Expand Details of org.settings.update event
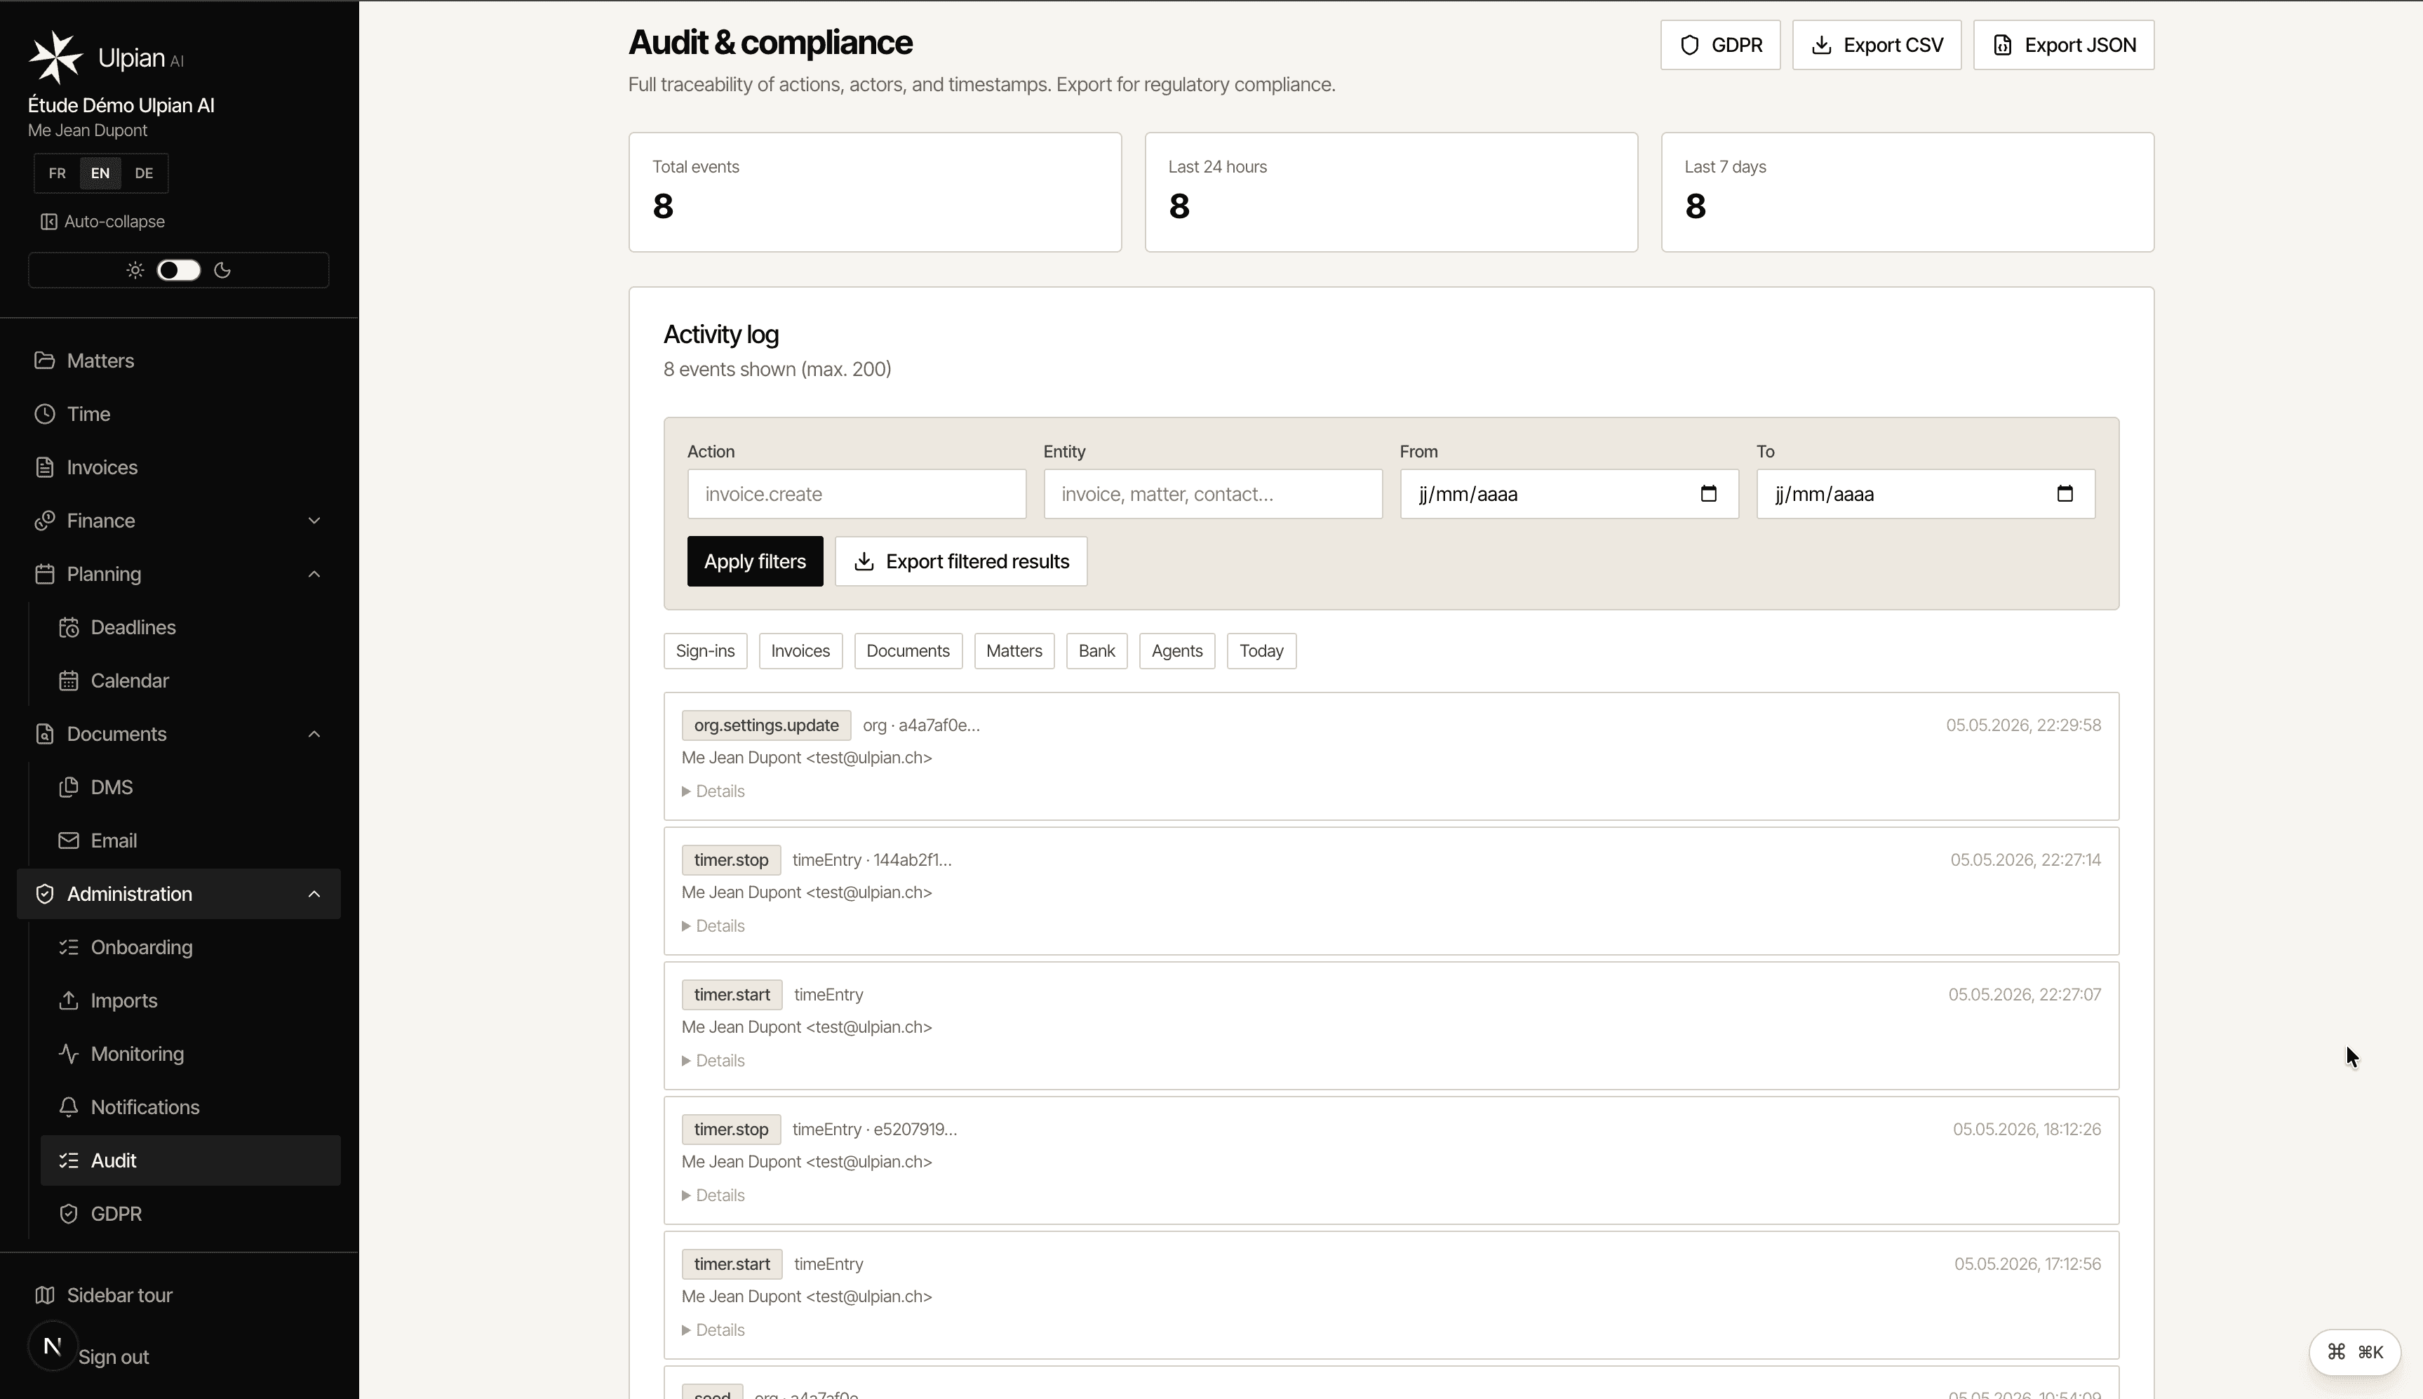The image size is (2423, 1399). [x=713, y=791]
